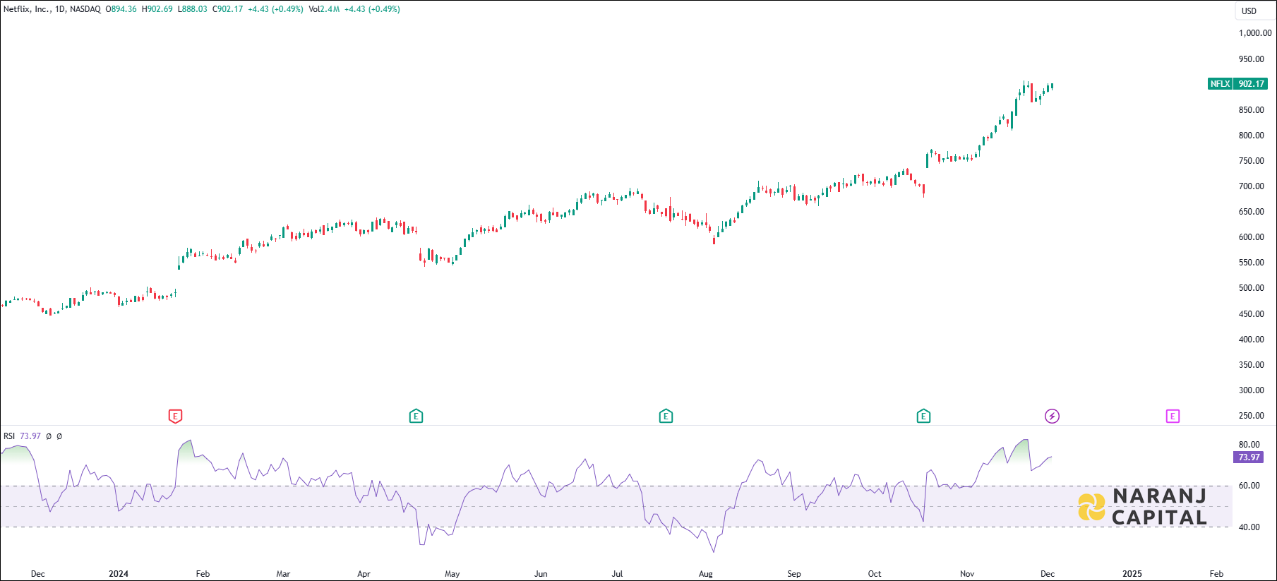Click the NFLX symbol price tag
The height and width of the screenshot is (581, 1277).
[x=1220, y=84]
